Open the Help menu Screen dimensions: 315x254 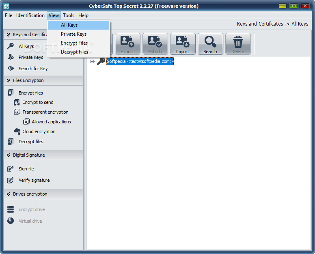[x=83, y=15]
